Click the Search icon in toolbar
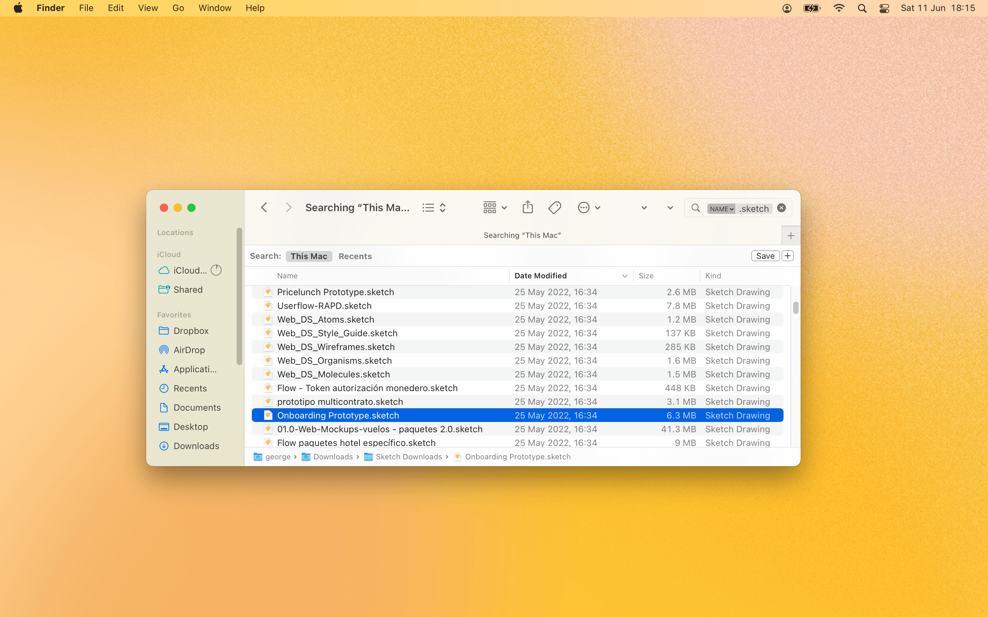 tap(696, 208)
